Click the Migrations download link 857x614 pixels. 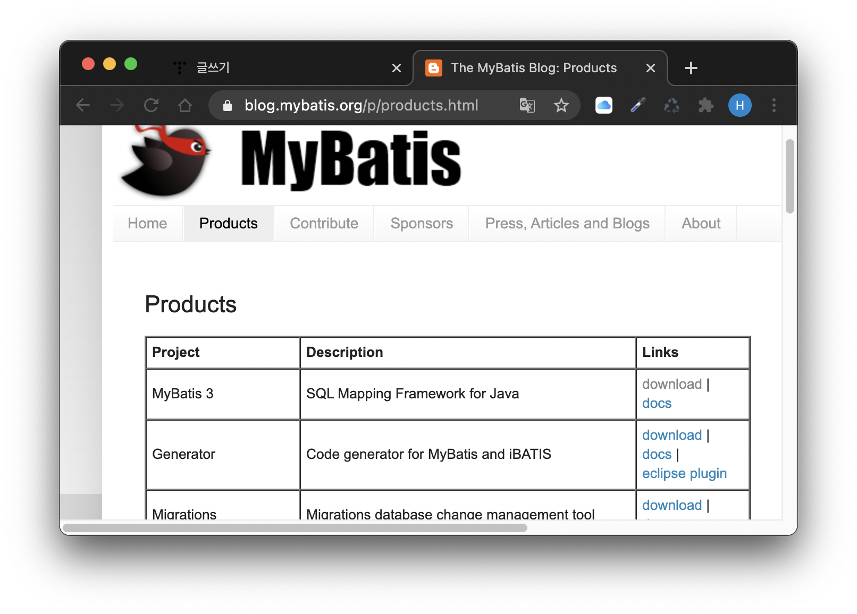coord(672,505)
